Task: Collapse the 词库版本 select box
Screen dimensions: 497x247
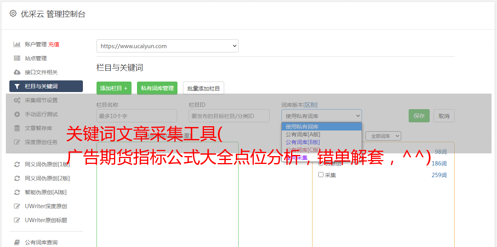Action: 321,116
